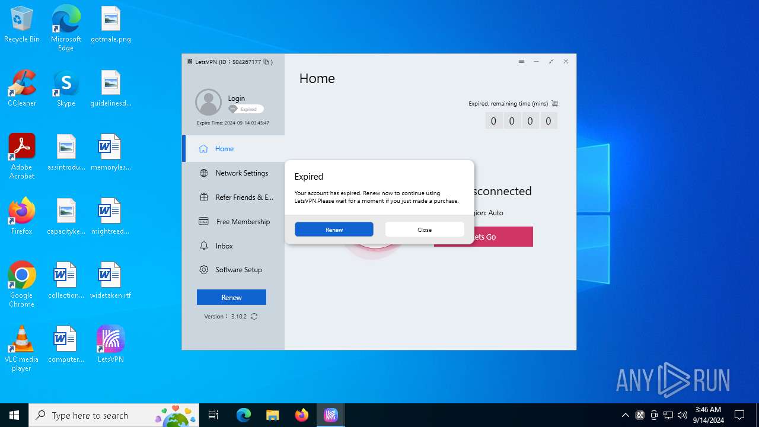Click the LetsVPN taskbar icon
Image resolution: width=759 pixels, height=427 pixels.
[x=331, y=415]
